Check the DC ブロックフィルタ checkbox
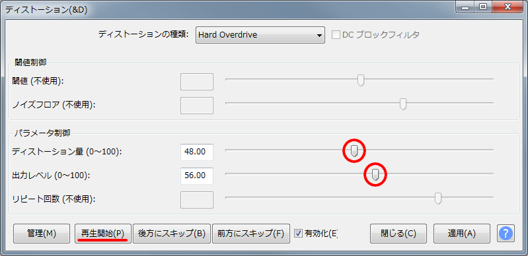The image size is (528, 256). [x=336, y=35]
